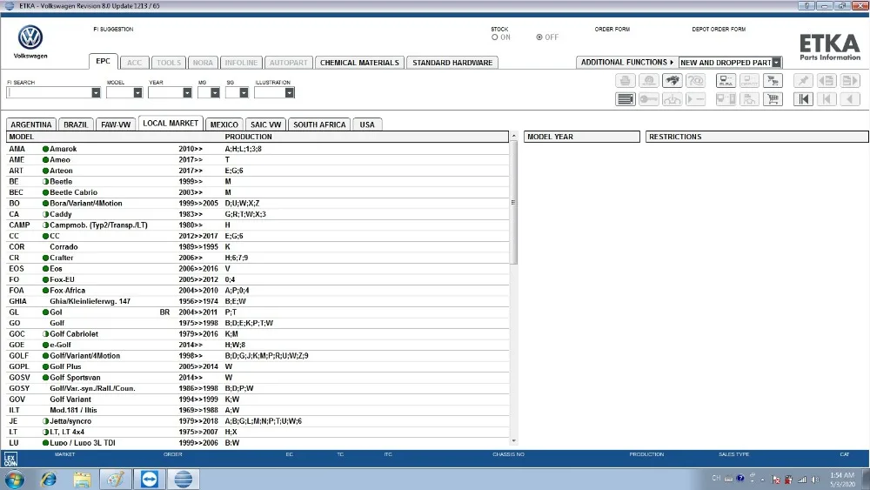The height and width of the screenshot is (490, 870).
Task: Select the stock ON radio button
Action: click(494, 37)
